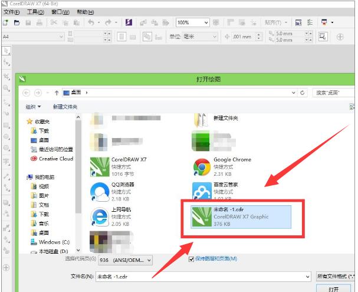Open the 组织 dropdown menu
The width and height of the screenshot is (358, 292).
(33, 107)
